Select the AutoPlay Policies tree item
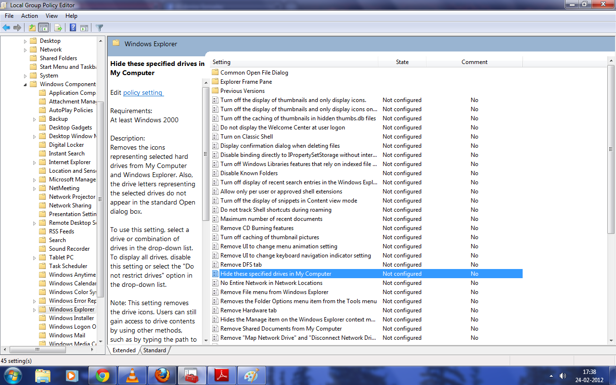 [x=71, y=110]
